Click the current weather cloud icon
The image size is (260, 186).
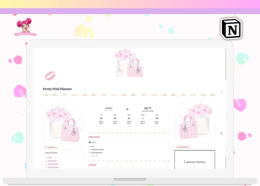pos(127,109)
